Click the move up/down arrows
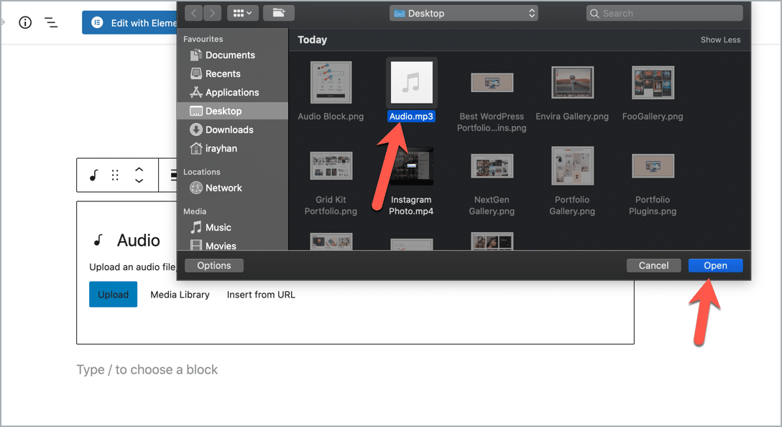 [139, 175]
